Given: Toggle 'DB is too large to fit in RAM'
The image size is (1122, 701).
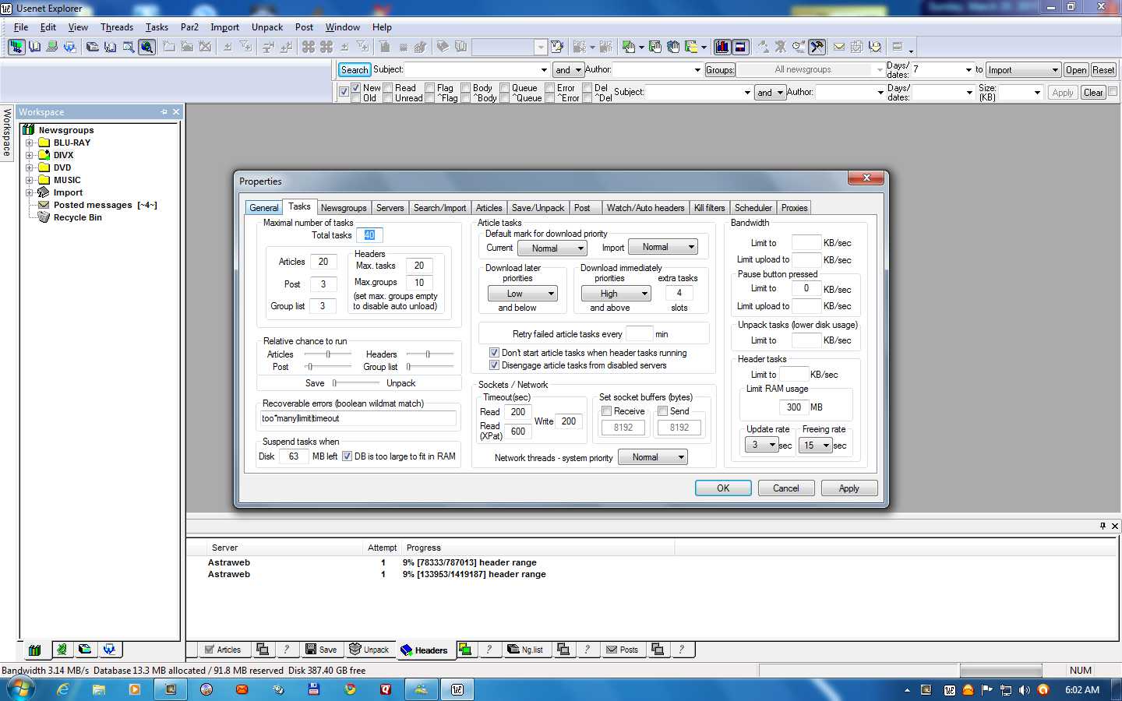Looking at the screenshot, I should tap(348, 456).
